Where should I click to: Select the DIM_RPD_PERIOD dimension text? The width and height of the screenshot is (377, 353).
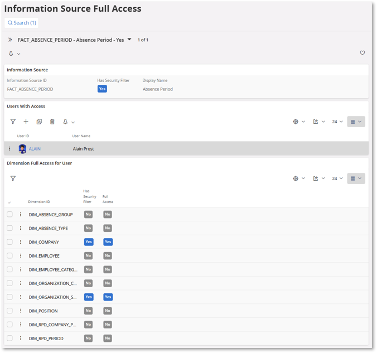tap(46, 339)
